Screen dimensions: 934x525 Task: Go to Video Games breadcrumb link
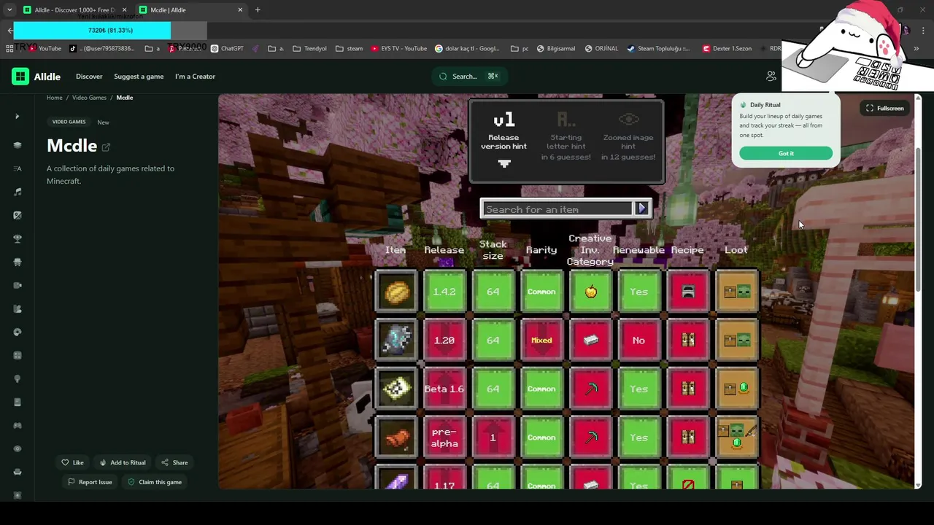click(89, 98)
